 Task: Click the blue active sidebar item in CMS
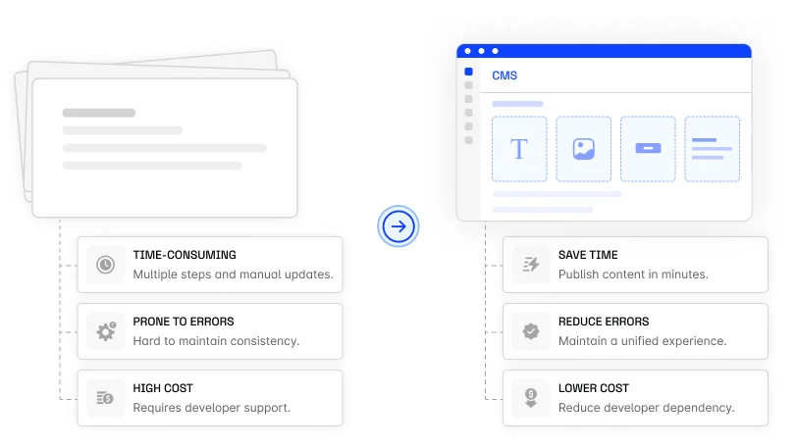coord(468,72)
